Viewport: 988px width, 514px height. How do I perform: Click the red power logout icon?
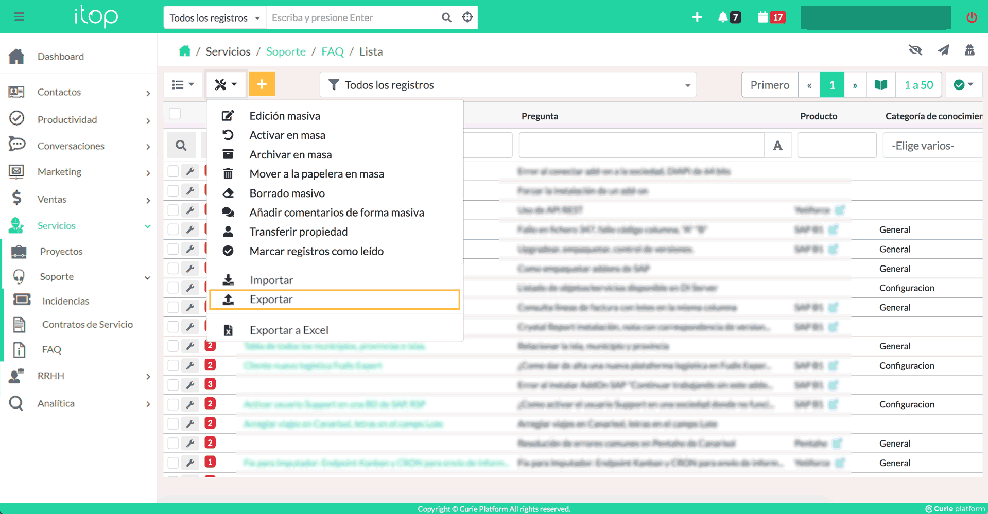[972, 17]
